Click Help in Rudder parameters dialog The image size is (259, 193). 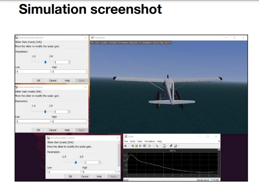tap(99, 177)
